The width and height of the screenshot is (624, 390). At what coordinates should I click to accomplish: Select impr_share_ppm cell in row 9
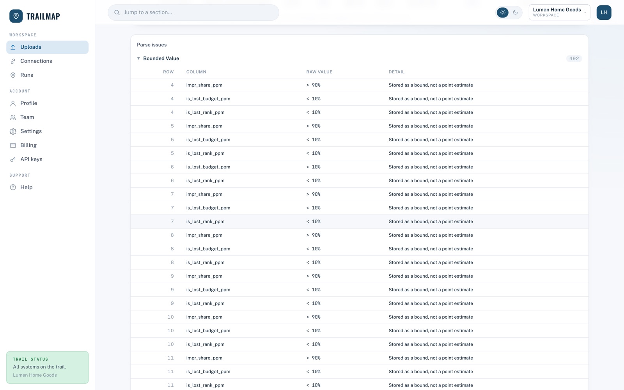204,276
